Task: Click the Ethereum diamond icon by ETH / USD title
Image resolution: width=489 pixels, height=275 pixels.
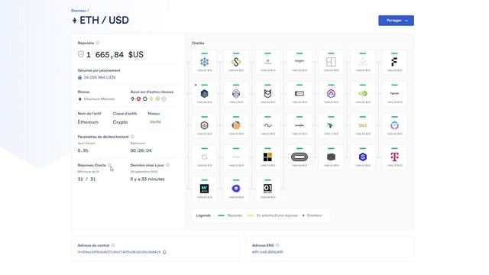Action: [74, 21]
